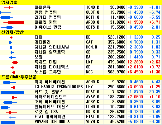Click price 123.2500

(117, 117)
